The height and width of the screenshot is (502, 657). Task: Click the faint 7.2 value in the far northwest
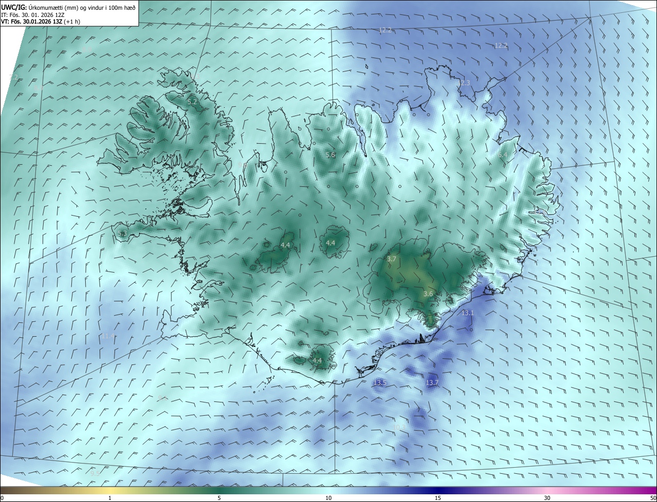click(14, 77)
